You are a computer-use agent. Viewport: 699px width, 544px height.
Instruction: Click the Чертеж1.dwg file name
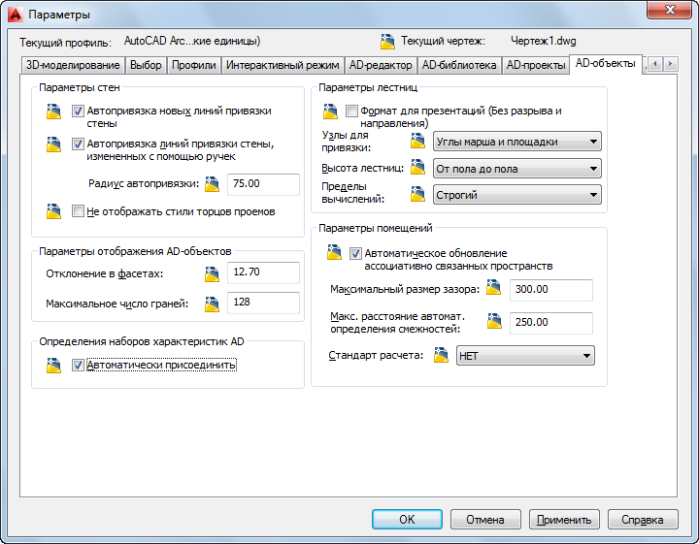click(x=543, y=41)
